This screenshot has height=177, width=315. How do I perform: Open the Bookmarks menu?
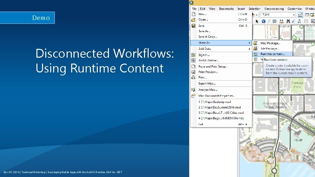tap(226, 9)
